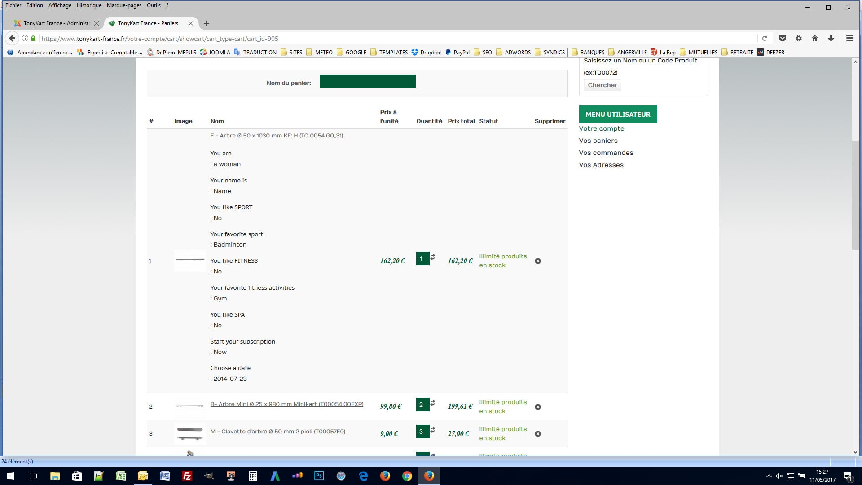
Task: Delete the Clavette d'arbre row from cart
Action: 537,434
